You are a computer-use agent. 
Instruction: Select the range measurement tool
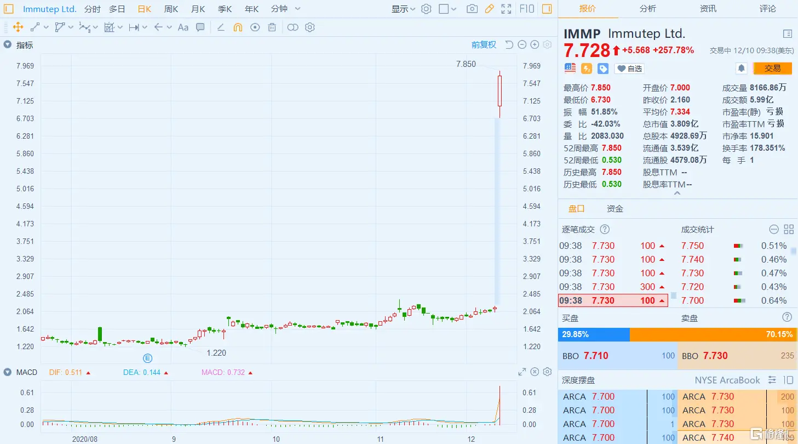pyautogui.click(x=134, y=27)
